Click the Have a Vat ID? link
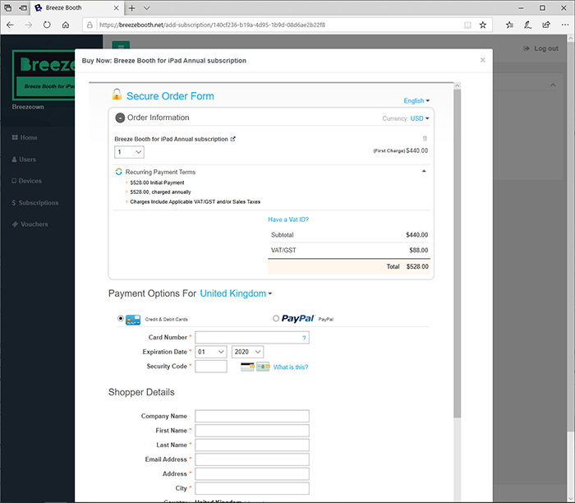Screen dimensions: 575x503 pyautogui.click(x=288, y=219)
